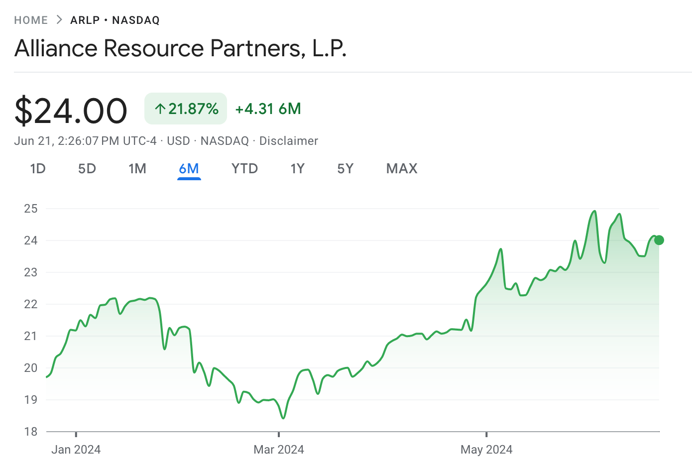Click the 23 y-axis price label
692x472 pixels.
coord(31,272)
